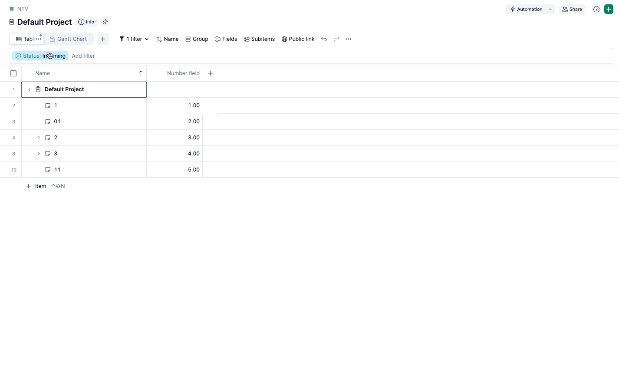Click the green plus icon top right
Viewport: 619px width, 389px height.
coord(609,9)
